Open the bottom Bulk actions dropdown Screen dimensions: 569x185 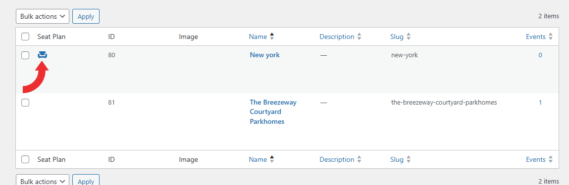click(x=43, y=180)
